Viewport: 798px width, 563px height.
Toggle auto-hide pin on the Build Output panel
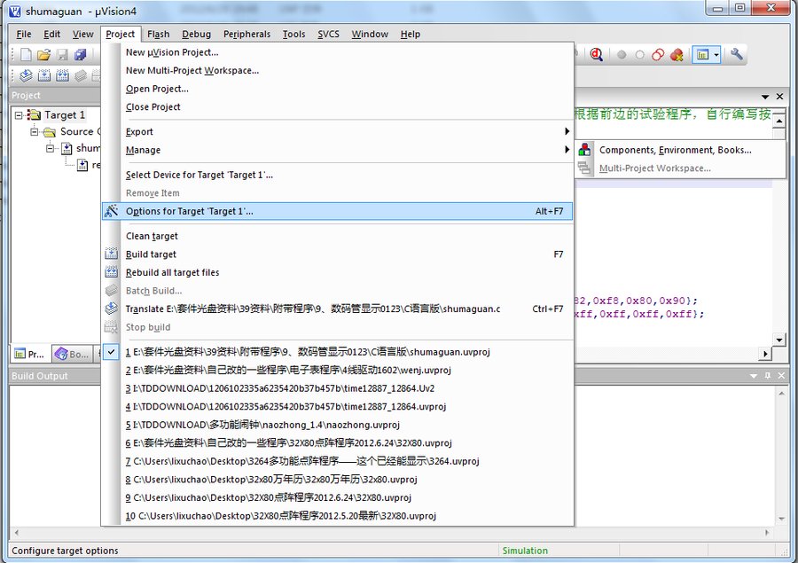[768, 374]
